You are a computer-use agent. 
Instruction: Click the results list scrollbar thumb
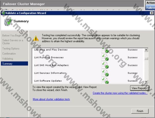pyautogui.click(x=146, y=59)
